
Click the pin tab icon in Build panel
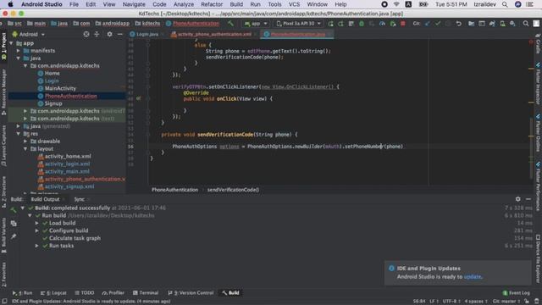(14, 236)
